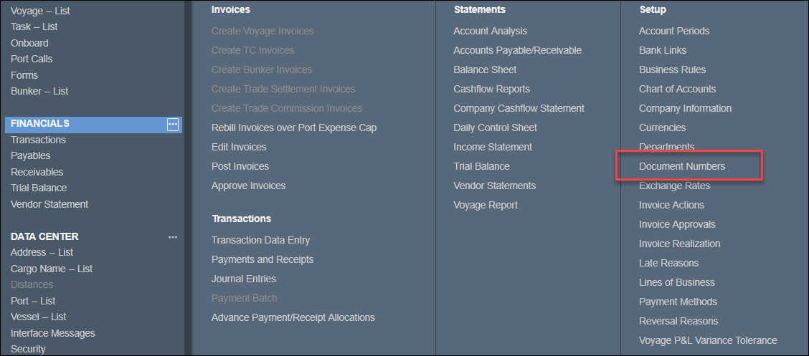Open Advance Payment/Receipt Allocations

tap(293, 317)
